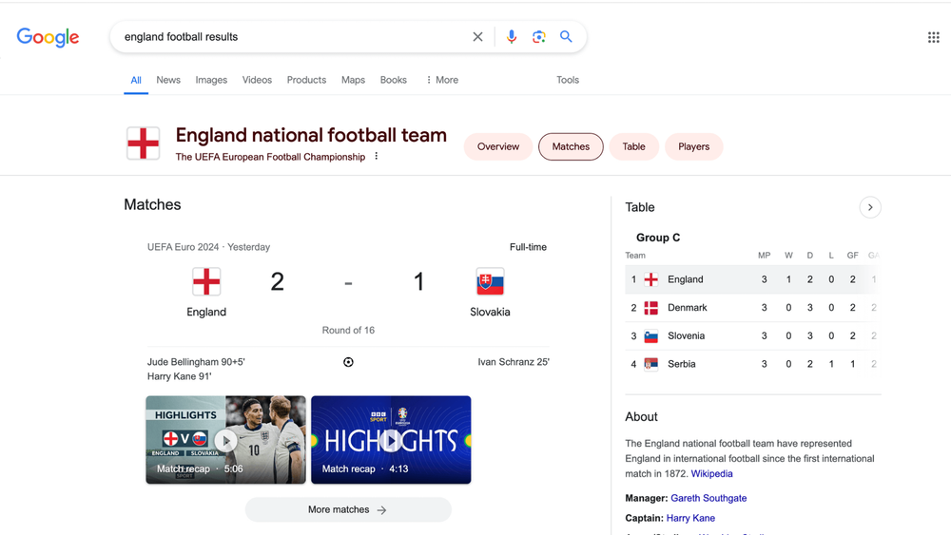Select the Table chip
Image resolution: width=951 pixels, height=535 pixels.
coord(633,146)
